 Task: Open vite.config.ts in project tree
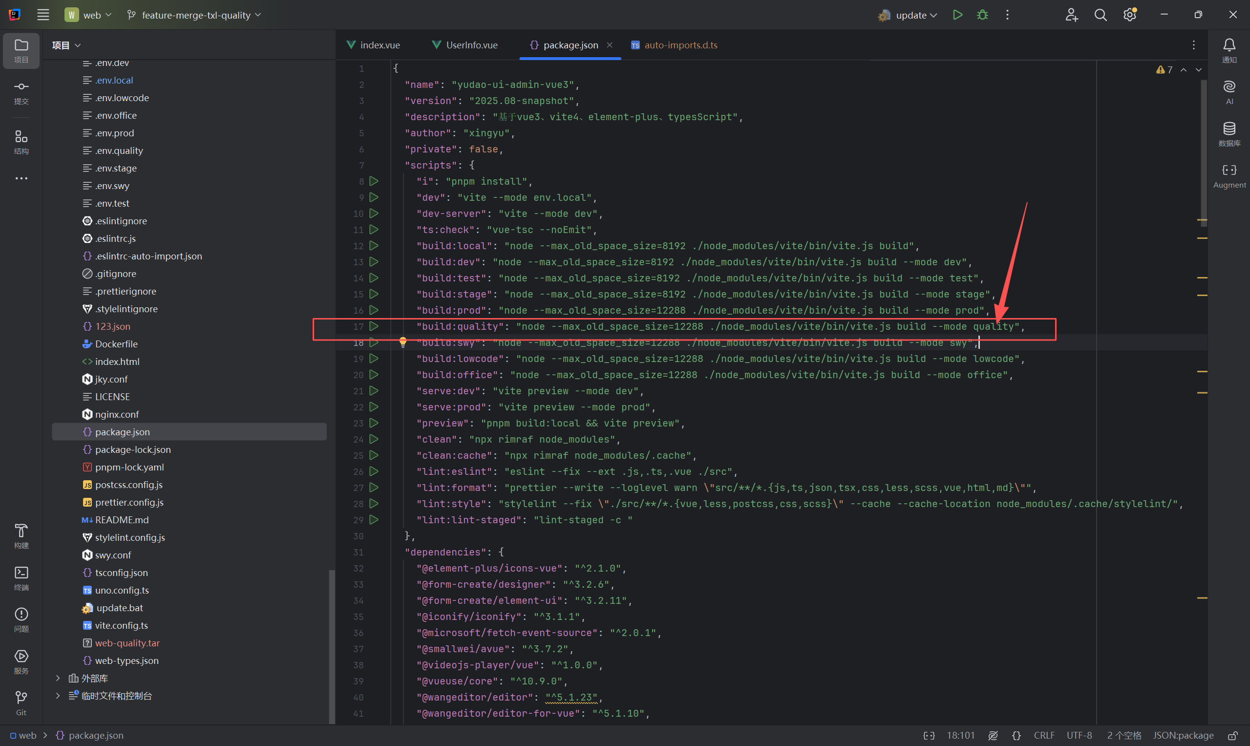(x=121, y=625)
